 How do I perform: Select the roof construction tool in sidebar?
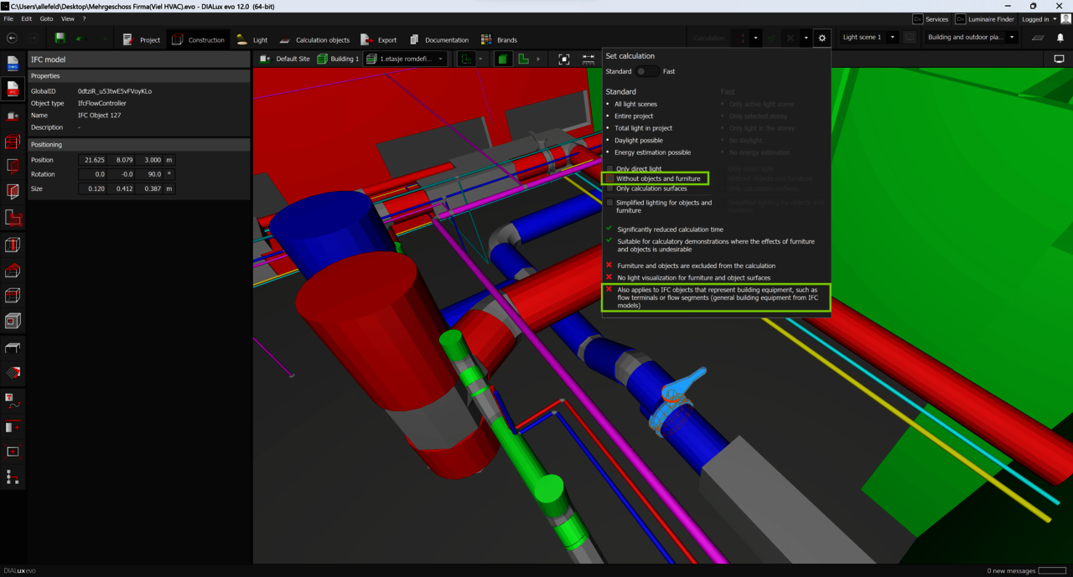13,270
